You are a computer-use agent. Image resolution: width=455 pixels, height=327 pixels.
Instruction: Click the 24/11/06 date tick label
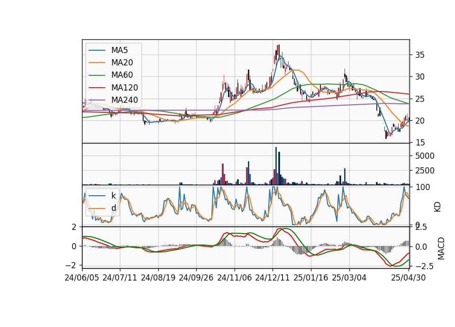pyautogui.click(x=235, y=278)
